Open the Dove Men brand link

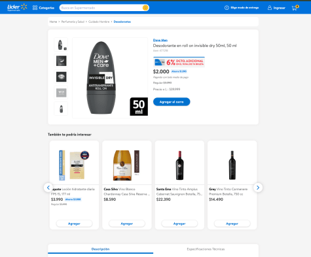160,40
